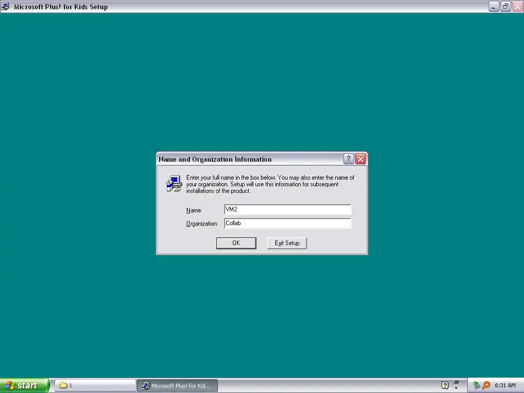The height and width of the screenshot is (393, 524).
Task: Click the setup icon in main title bar
Action: (5, 6)
